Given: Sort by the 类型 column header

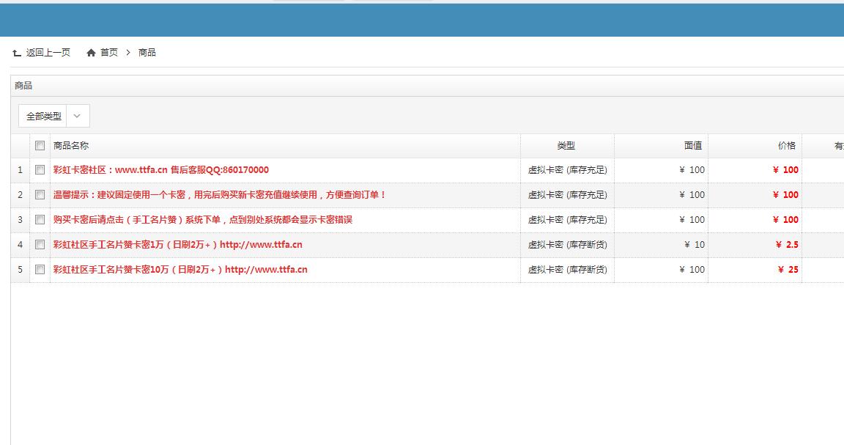Looking at the screenshot, I should (x=566, y=145).
